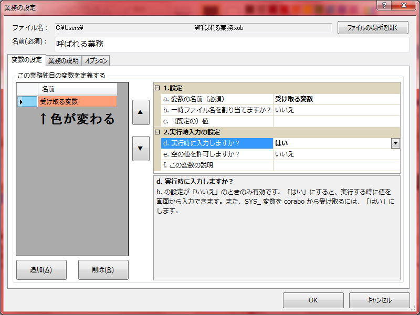Viewport: 420px width, 315px height.
Task: Collapse the 1.設定 section
Action: point(157,88)
